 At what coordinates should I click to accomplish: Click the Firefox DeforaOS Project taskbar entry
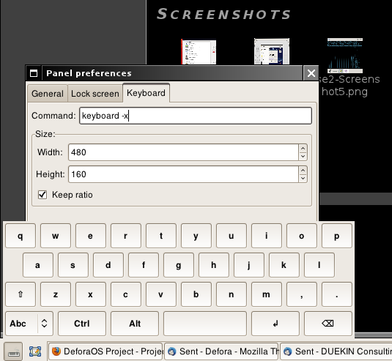click(106, 351)
